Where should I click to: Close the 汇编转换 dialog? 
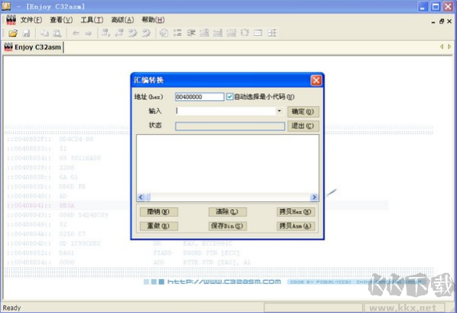[x=316, y=80]
